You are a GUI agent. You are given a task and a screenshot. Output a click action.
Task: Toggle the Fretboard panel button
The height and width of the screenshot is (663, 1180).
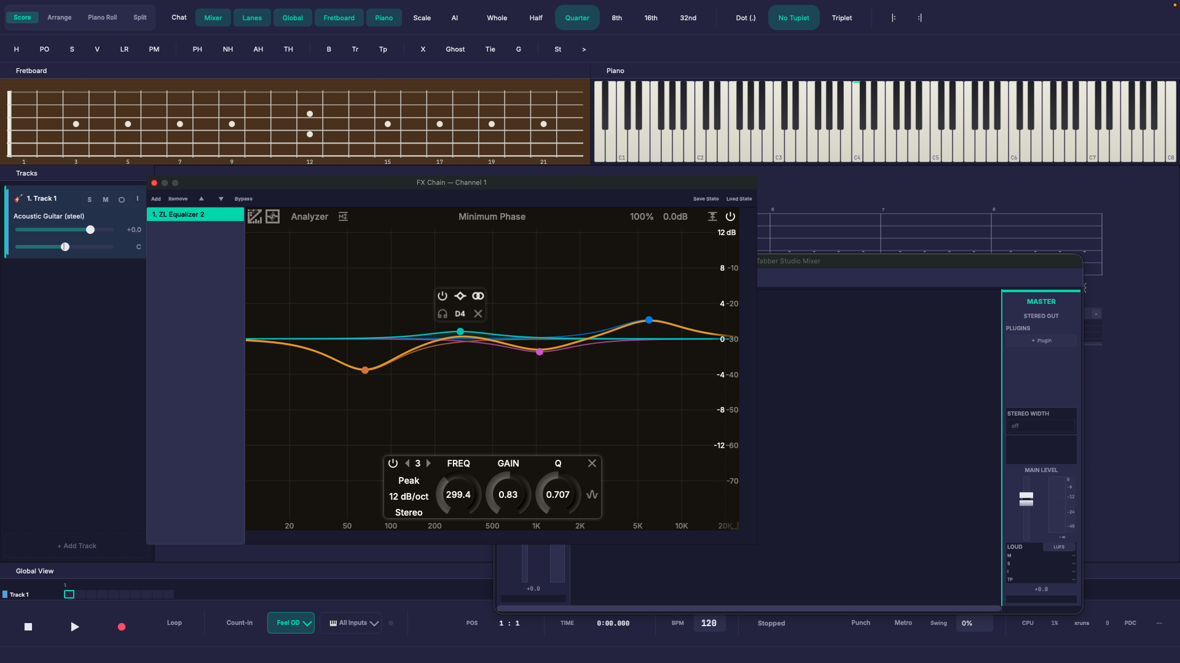point(339,18)
